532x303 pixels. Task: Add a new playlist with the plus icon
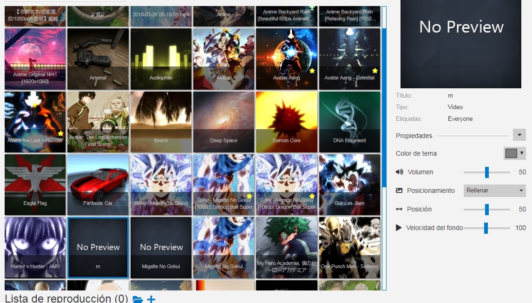(x=150, y=300)
